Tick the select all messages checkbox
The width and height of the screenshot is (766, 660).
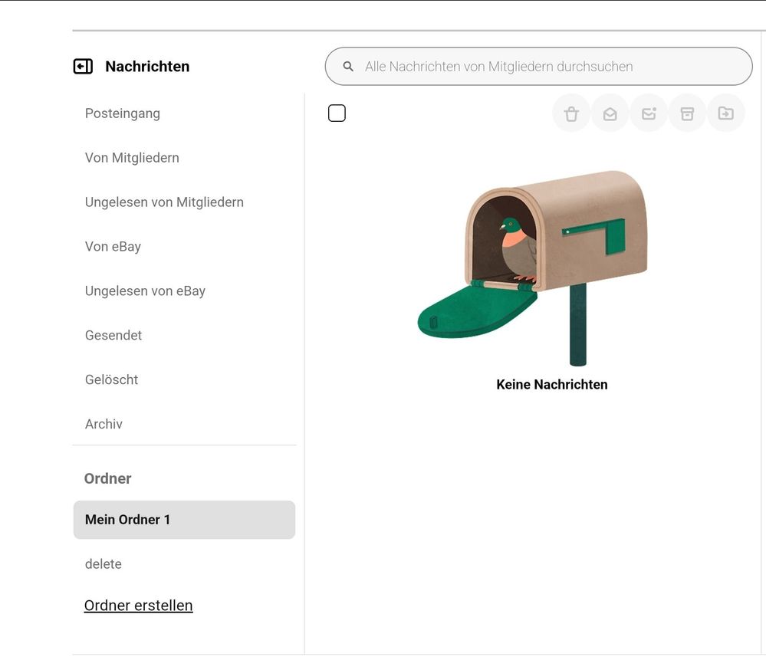[337, 113]
